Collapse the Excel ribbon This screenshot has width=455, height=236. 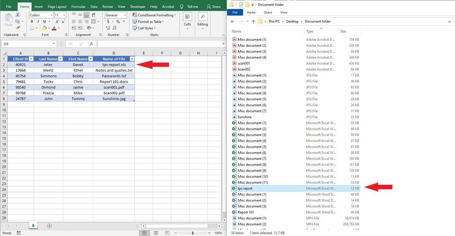[x=223, y=35]
